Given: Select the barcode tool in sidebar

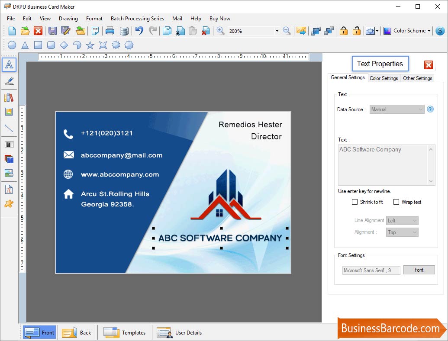Looking at the screenshot, I should (x=9, y=145).
